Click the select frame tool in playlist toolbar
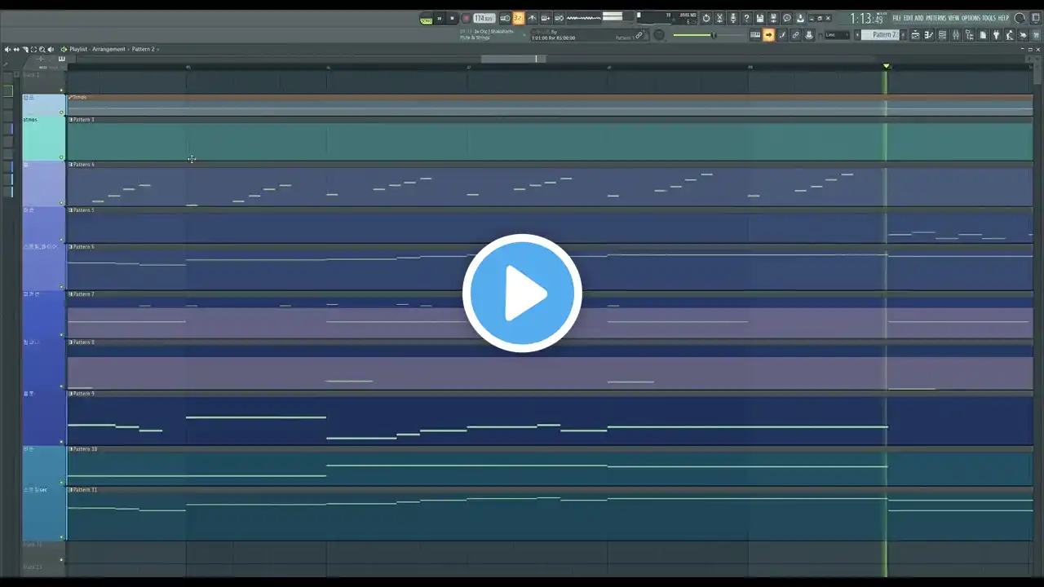The width and height of the screenshot is (1044, 587). 33,49
